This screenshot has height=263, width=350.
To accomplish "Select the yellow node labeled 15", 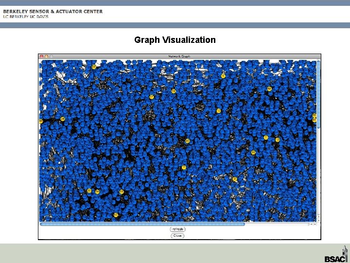I will 174,91.
